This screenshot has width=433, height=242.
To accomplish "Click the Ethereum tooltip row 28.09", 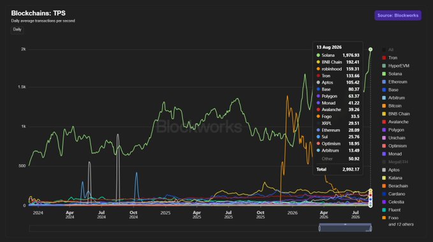I will point(338,130).
